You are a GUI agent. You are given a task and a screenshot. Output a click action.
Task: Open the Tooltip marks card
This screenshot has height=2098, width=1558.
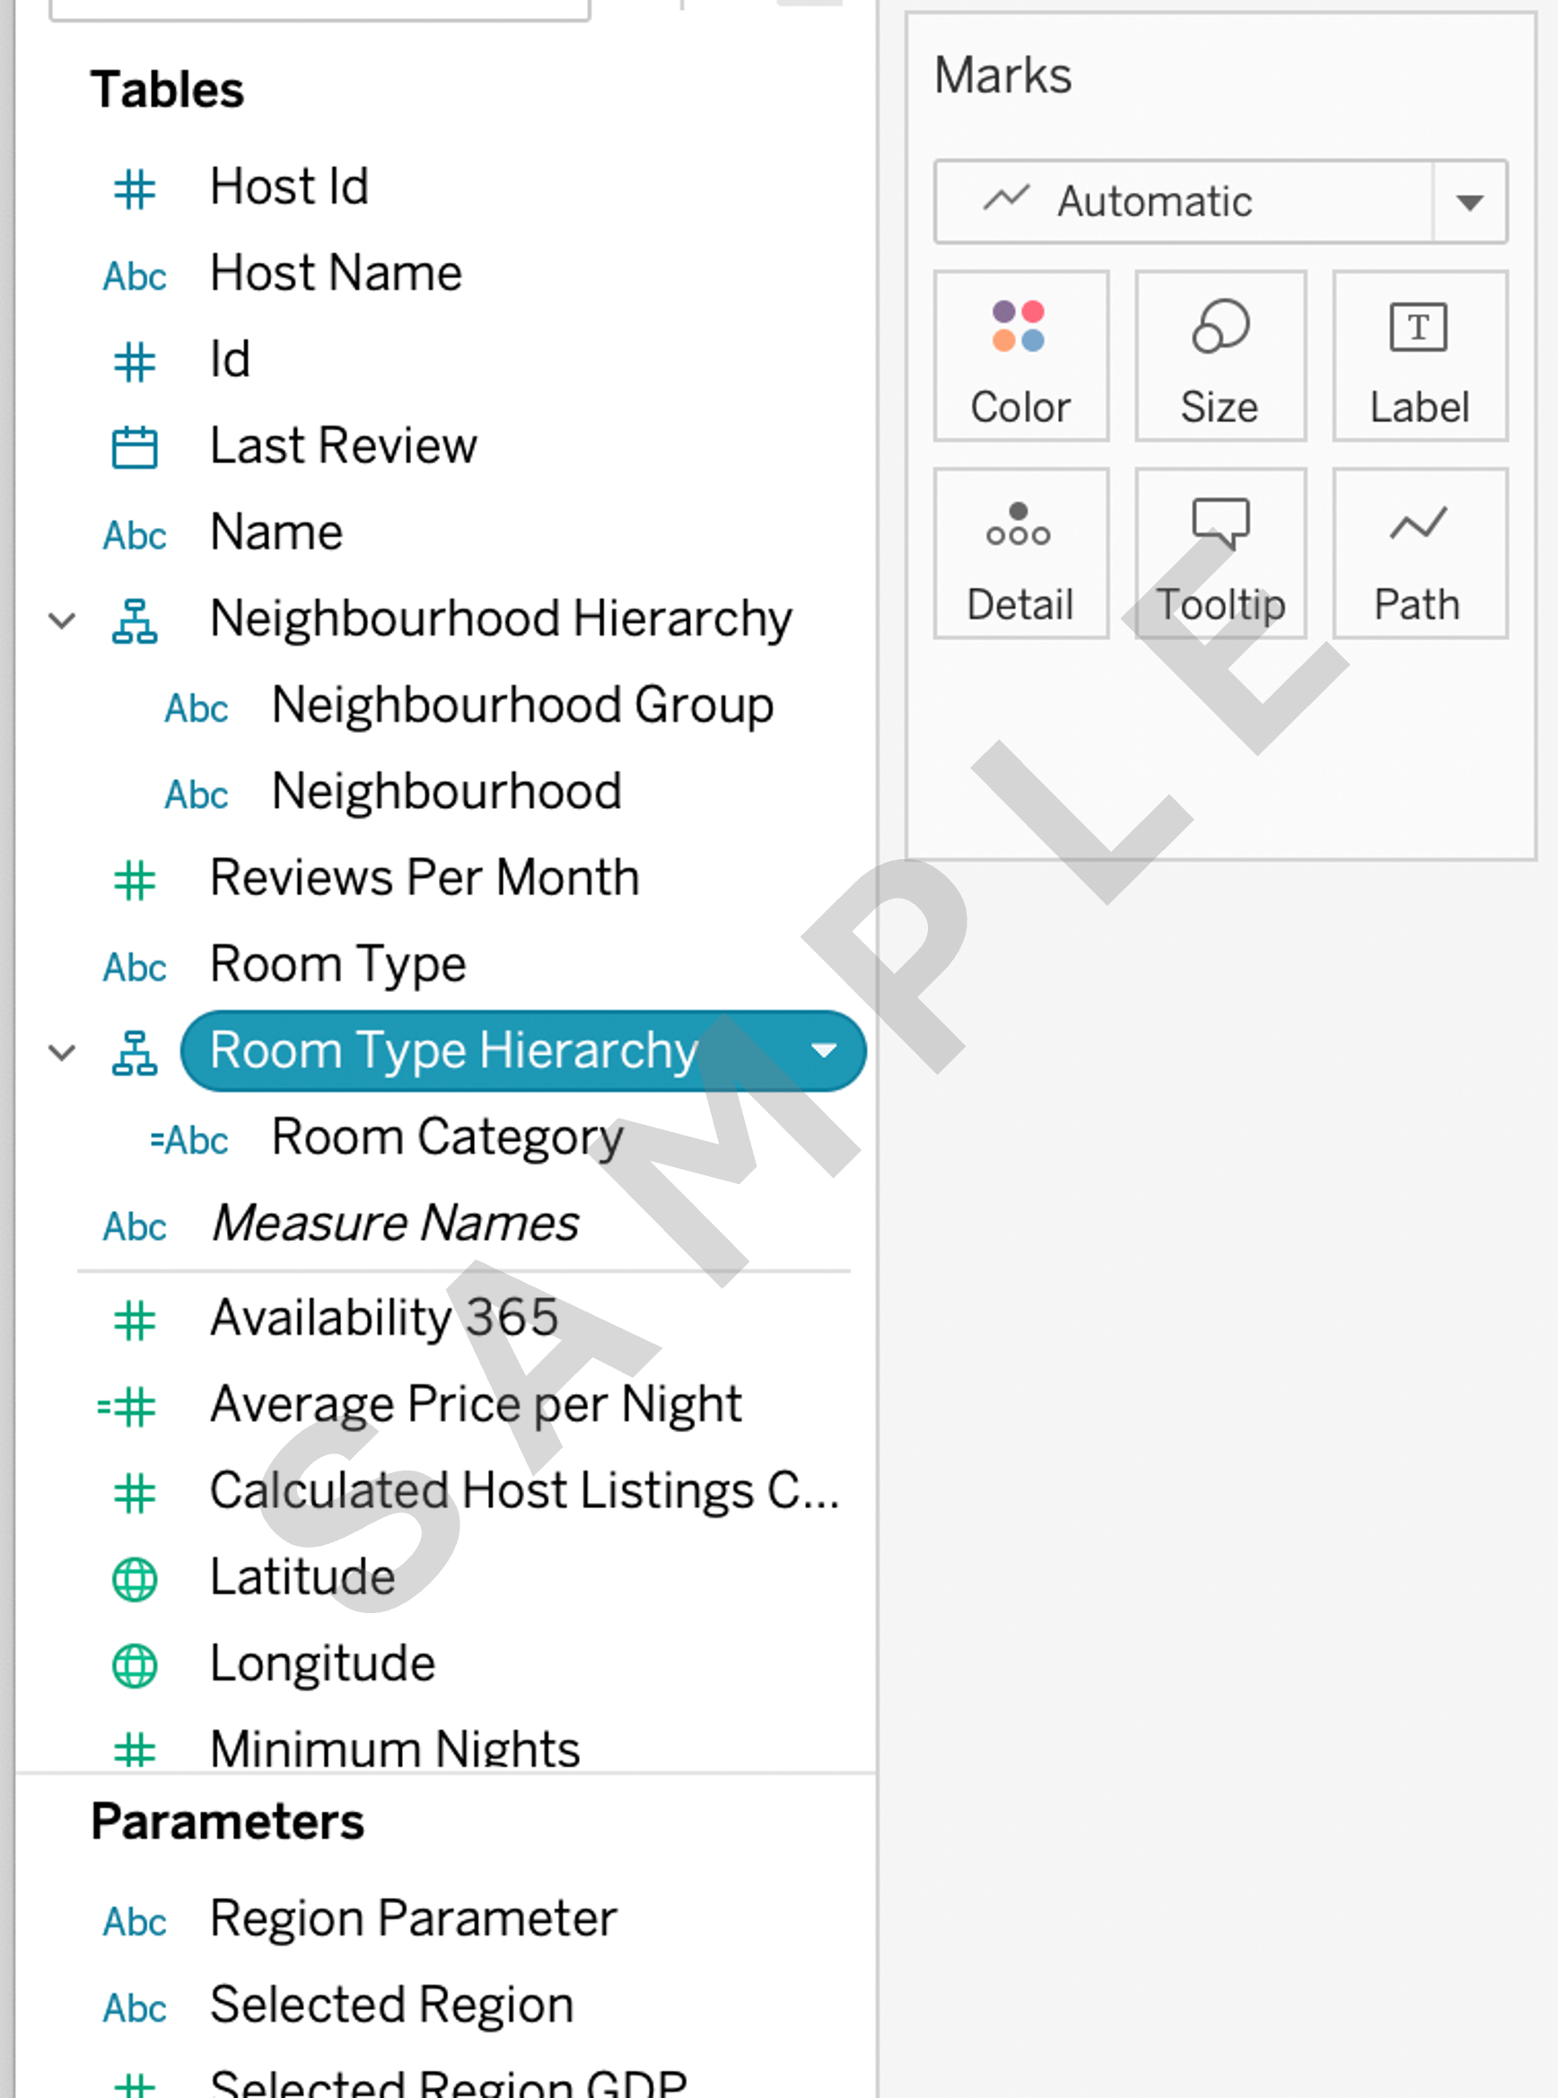[1220, 554]
